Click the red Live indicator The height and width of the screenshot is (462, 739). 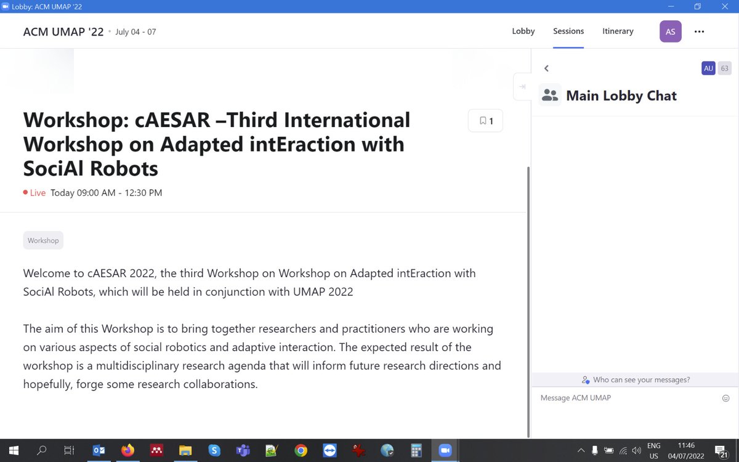coord(34,193)
